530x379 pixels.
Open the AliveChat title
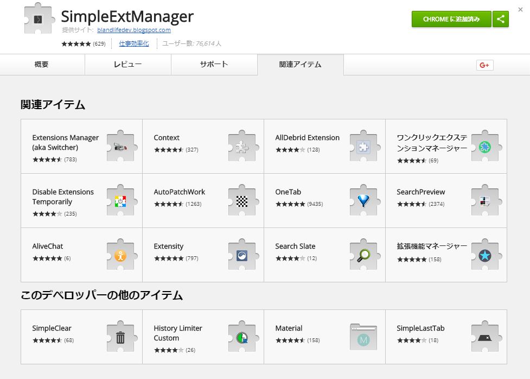pos(48,247)
